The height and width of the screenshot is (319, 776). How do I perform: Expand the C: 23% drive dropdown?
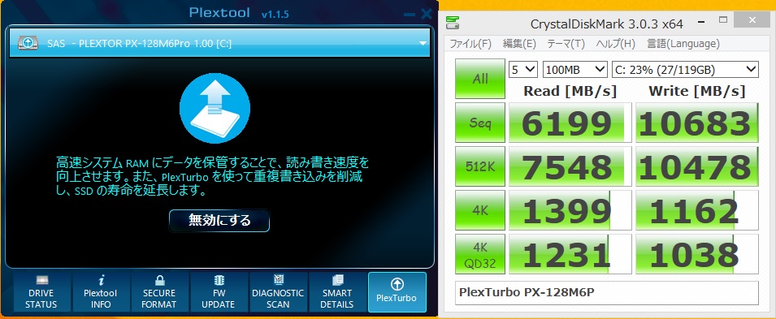(x=686, y=69)
